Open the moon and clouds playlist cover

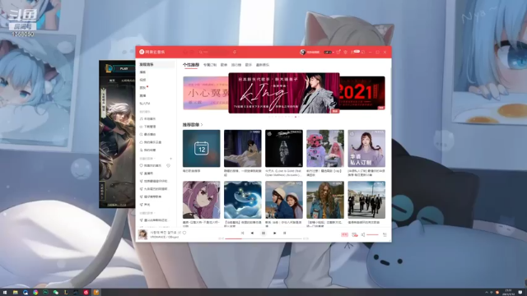tap(243, 200)
